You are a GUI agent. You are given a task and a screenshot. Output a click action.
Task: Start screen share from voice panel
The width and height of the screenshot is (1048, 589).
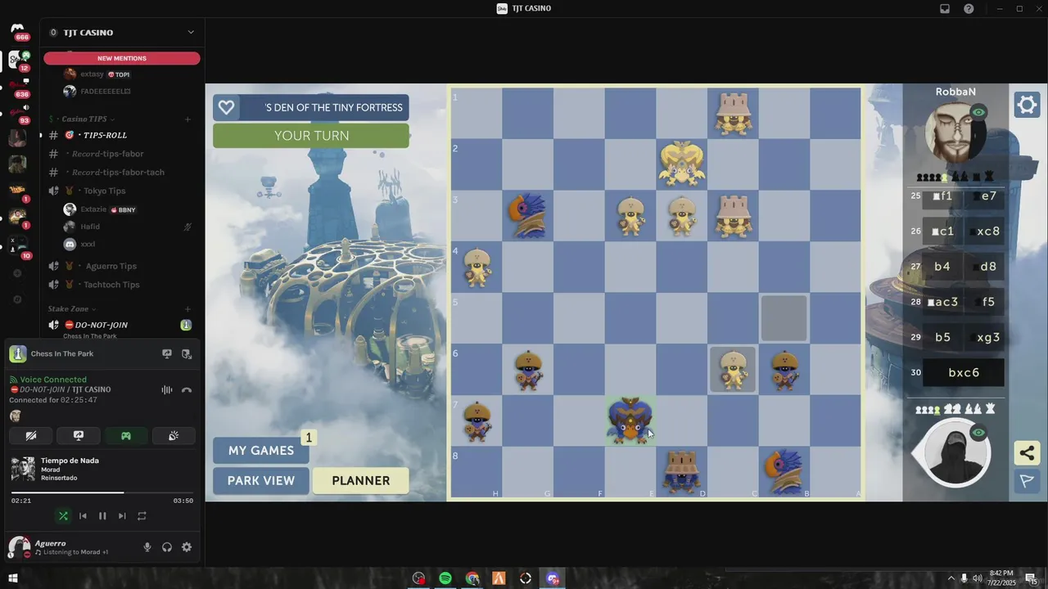[x=79, y=436]
